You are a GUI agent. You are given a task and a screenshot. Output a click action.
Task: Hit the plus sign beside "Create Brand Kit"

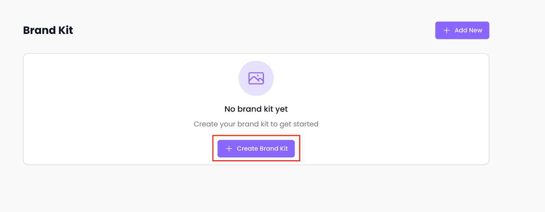coord(229,149)
